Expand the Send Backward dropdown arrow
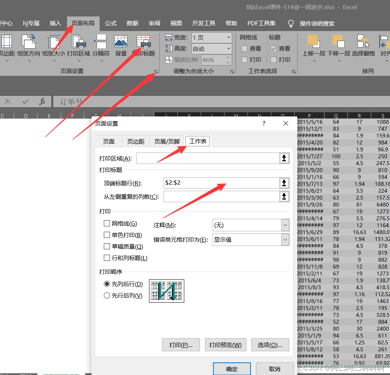This screenshot has height=375, width=390. [x=339, y=61]
